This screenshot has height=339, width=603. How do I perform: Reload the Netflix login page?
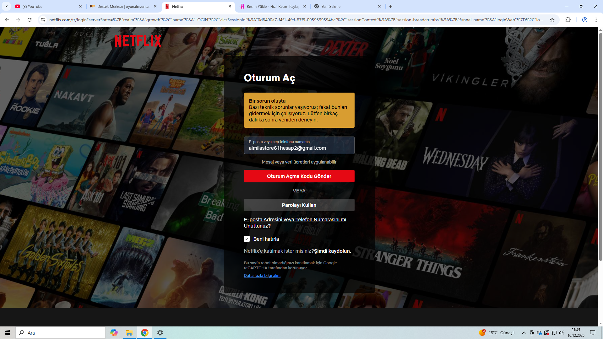[x=30, y=20]
